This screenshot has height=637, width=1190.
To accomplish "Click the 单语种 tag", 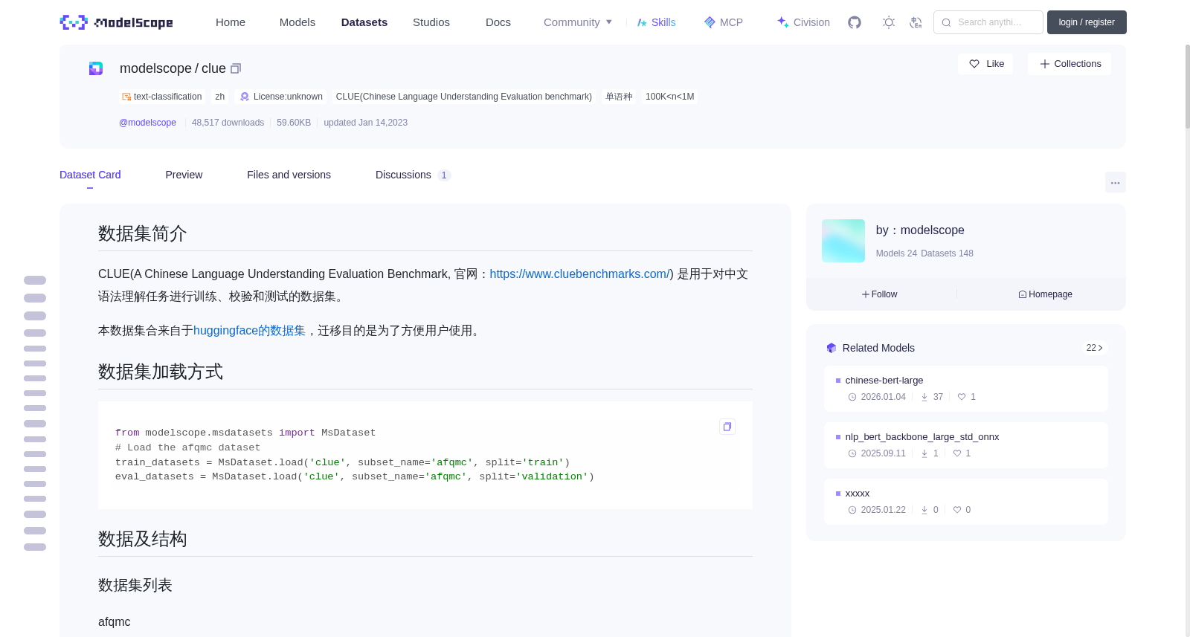I will tap(619, 97).
